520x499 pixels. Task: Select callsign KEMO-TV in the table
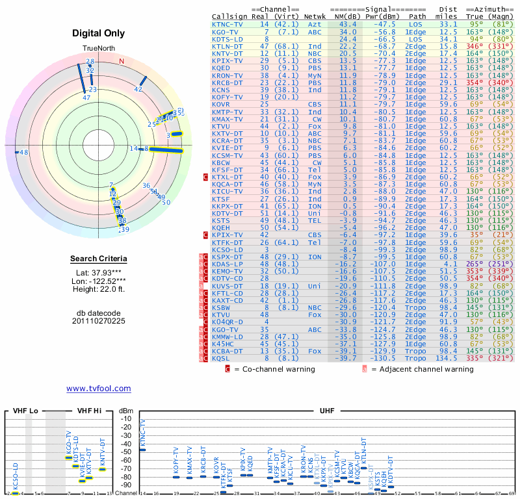pos(227,271)
